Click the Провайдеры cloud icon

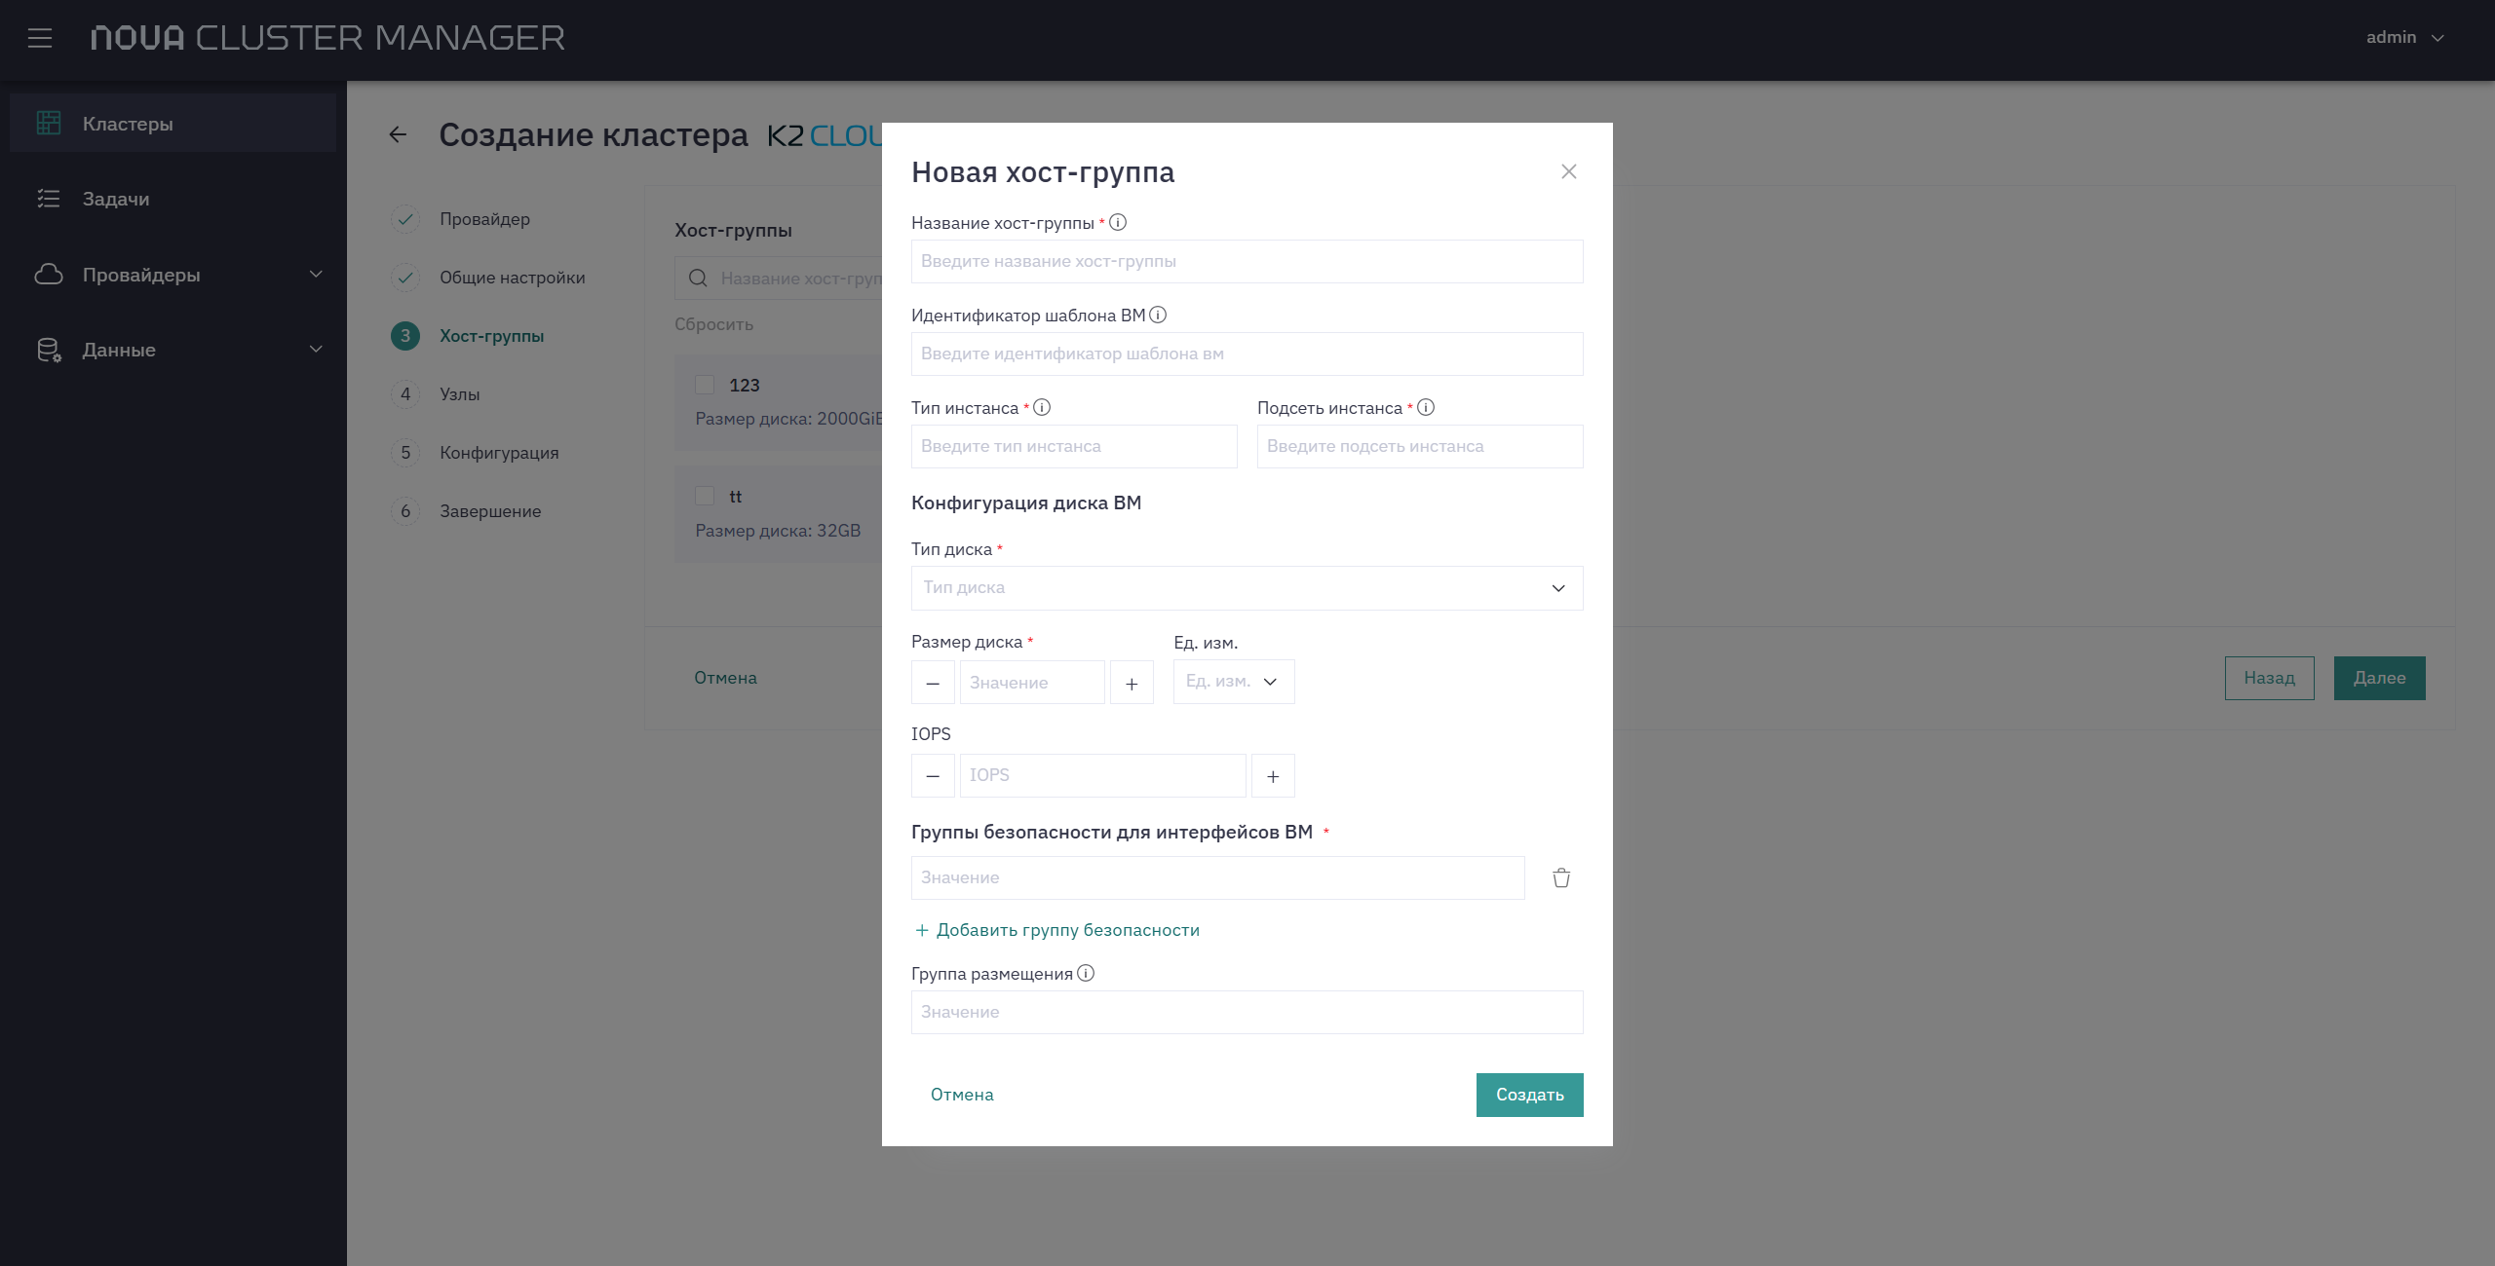pyautogui.click(x=49, y=275)
